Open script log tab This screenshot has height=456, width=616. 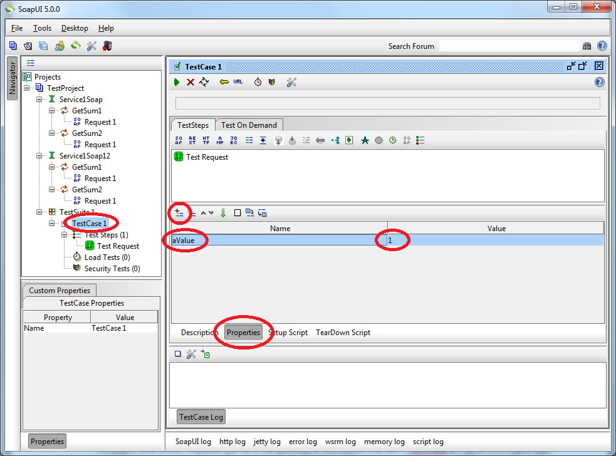[x=428, y=442]
